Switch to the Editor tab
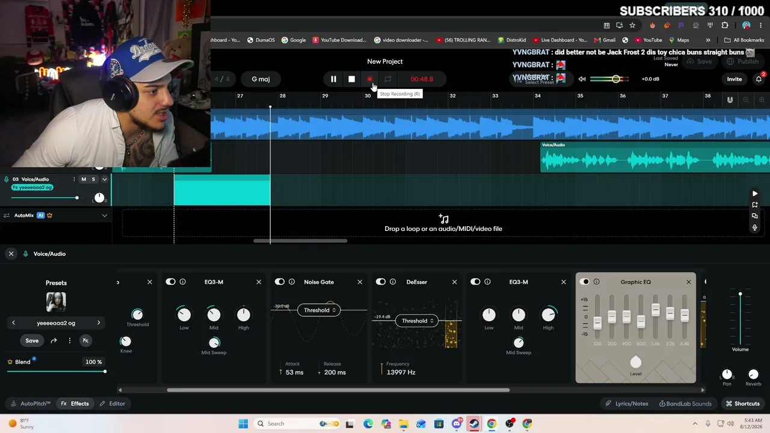 112,404
